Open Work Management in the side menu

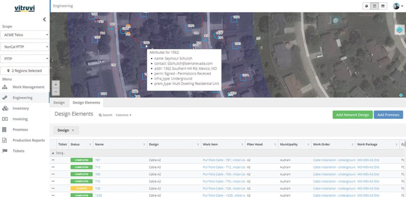(28, 87)
